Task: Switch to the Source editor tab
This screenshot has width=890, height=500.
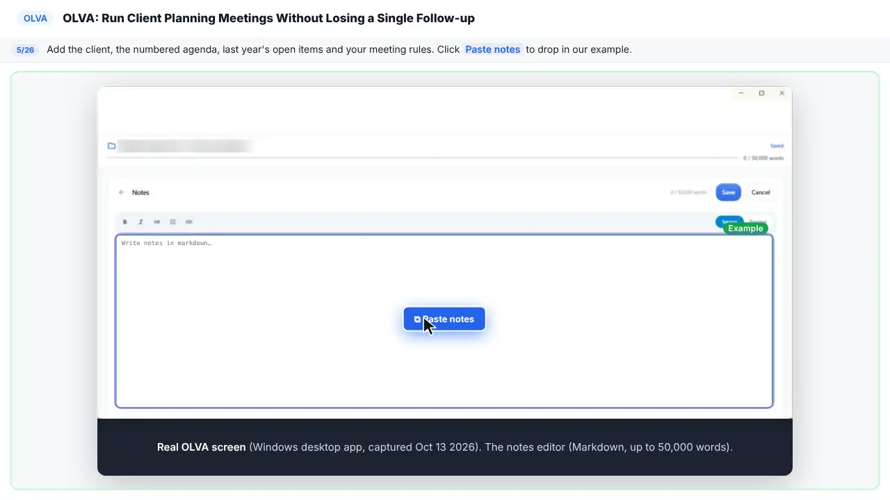Action: coord(729,222)
